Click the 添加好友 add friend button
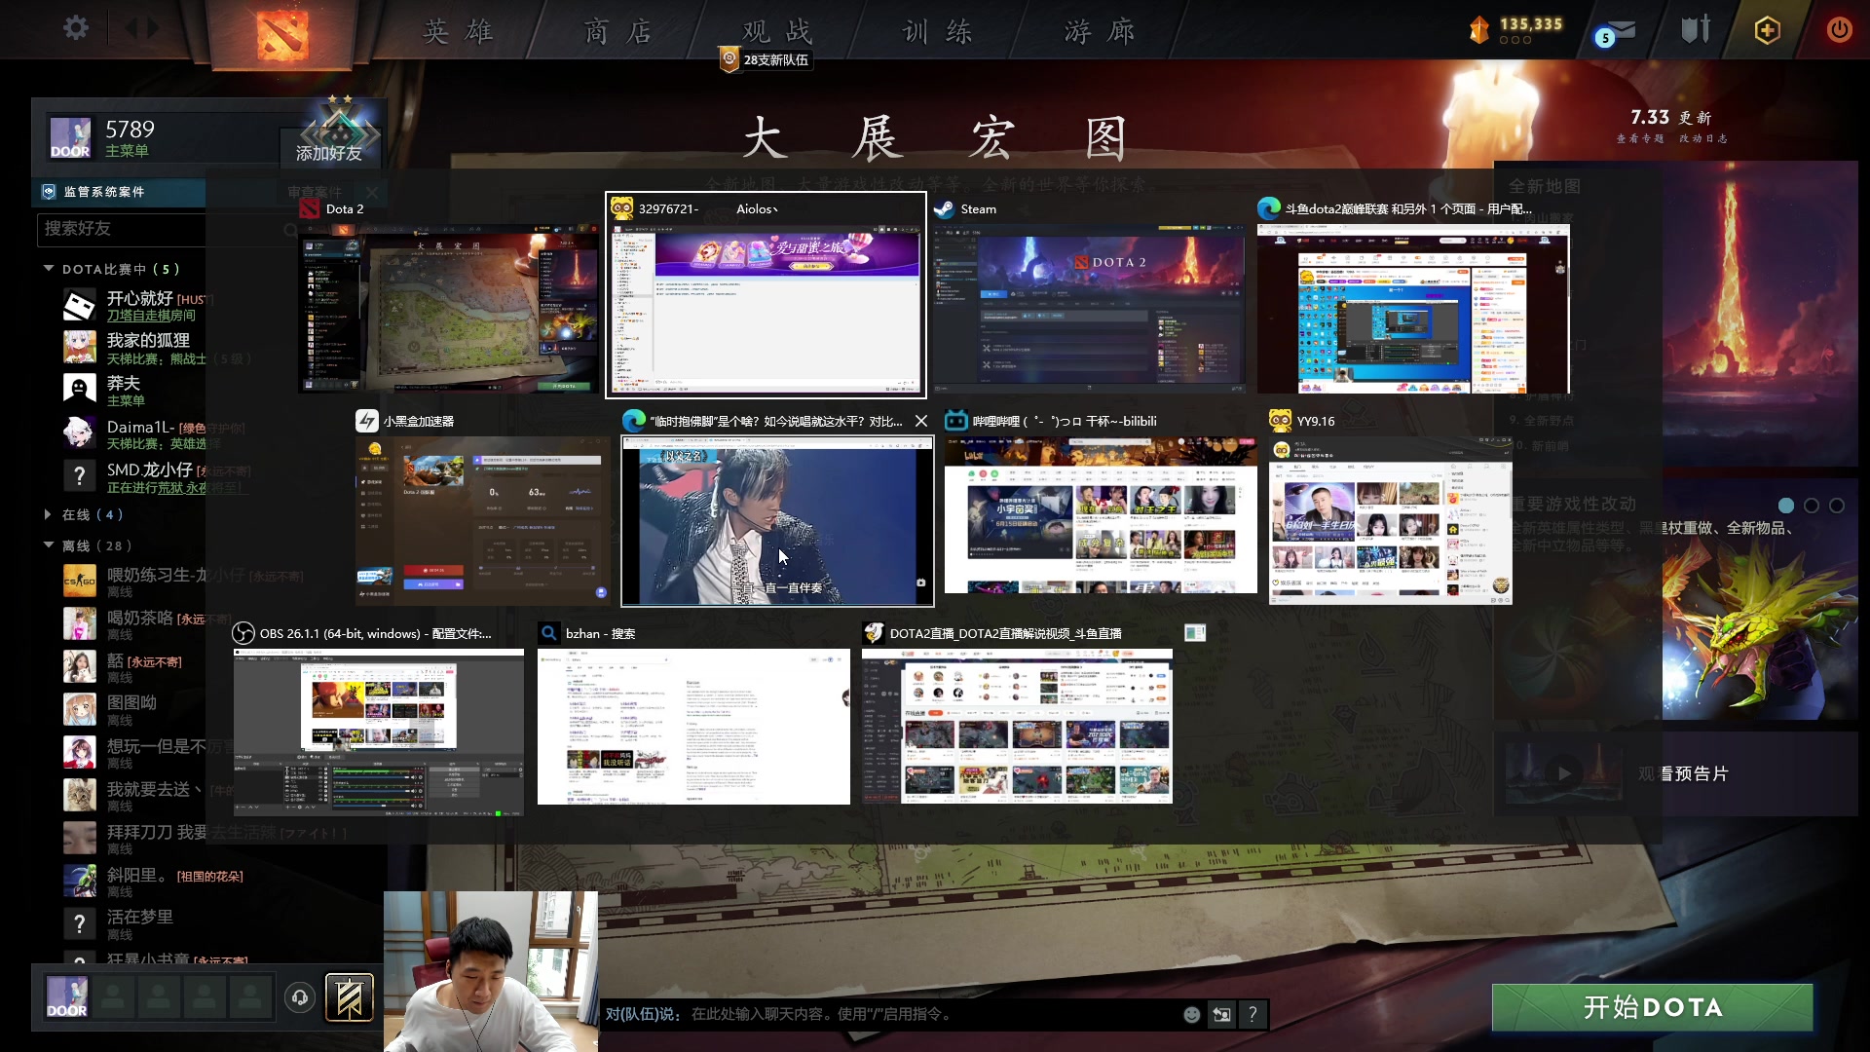This screenshot has height=1052, width=1870. pyautogui.click(x=328, y=153)
